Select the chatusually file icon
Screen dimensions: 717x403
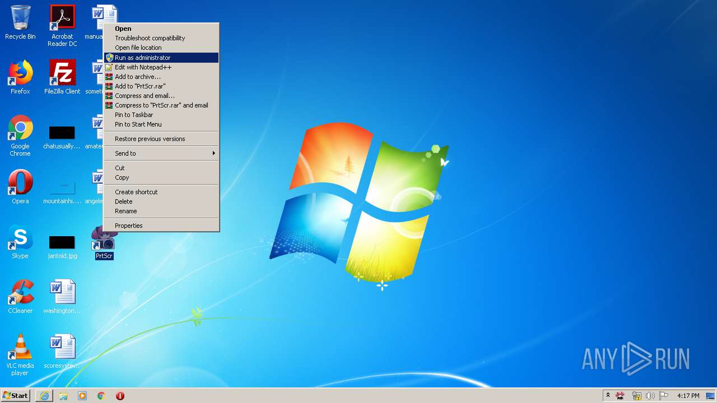[x=62, y=138]
